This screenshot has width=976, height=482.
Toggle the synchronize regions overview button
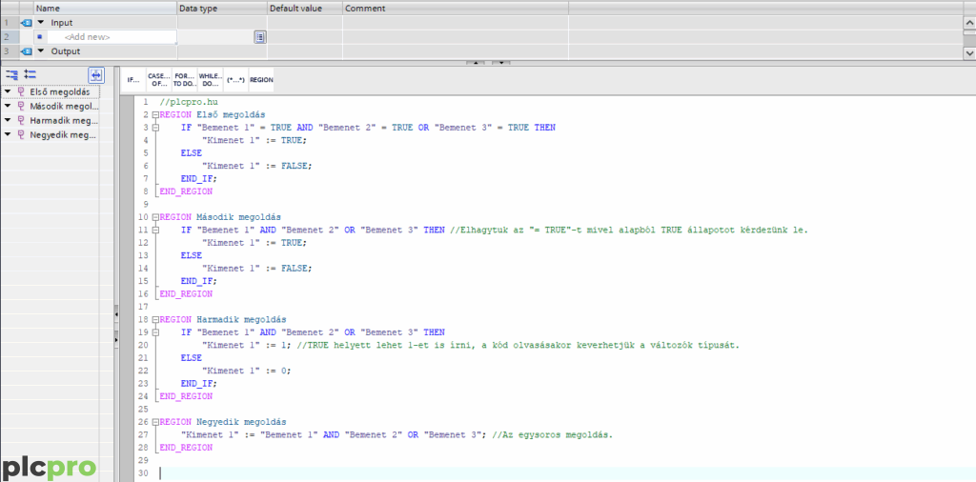coord(96,75)
